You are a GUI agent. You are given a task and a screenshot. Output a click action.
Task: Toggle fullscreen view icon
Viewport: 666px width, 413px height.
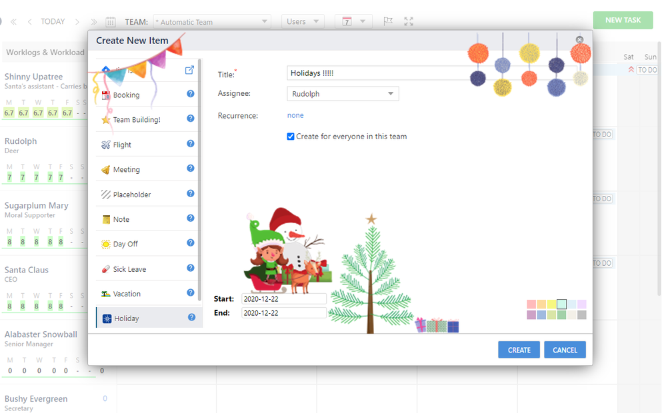pos(409,21)
